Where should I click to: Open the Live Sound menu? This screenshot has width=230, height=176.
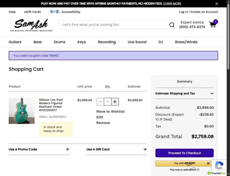pos(137,42)
